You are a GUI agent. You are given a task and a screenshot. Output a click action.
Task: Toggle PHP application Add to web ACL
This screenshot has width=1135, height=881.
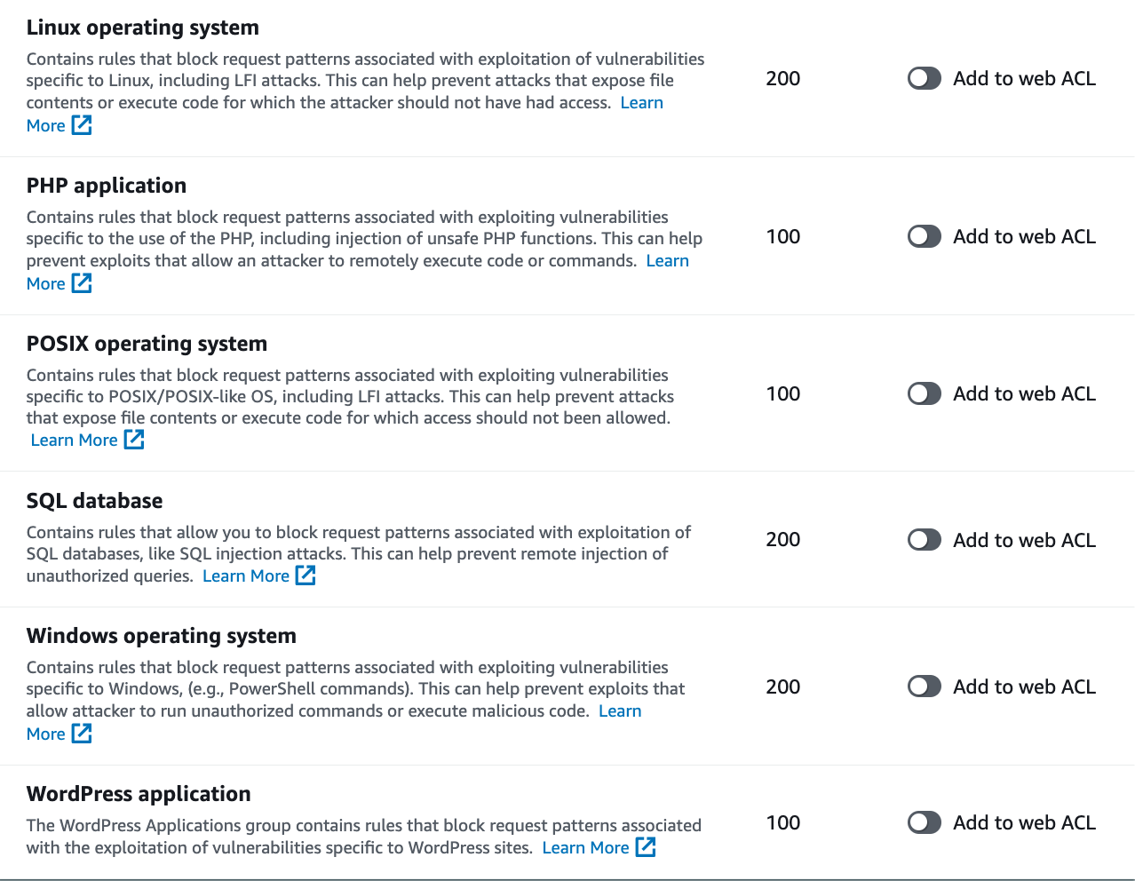[924, 236]
